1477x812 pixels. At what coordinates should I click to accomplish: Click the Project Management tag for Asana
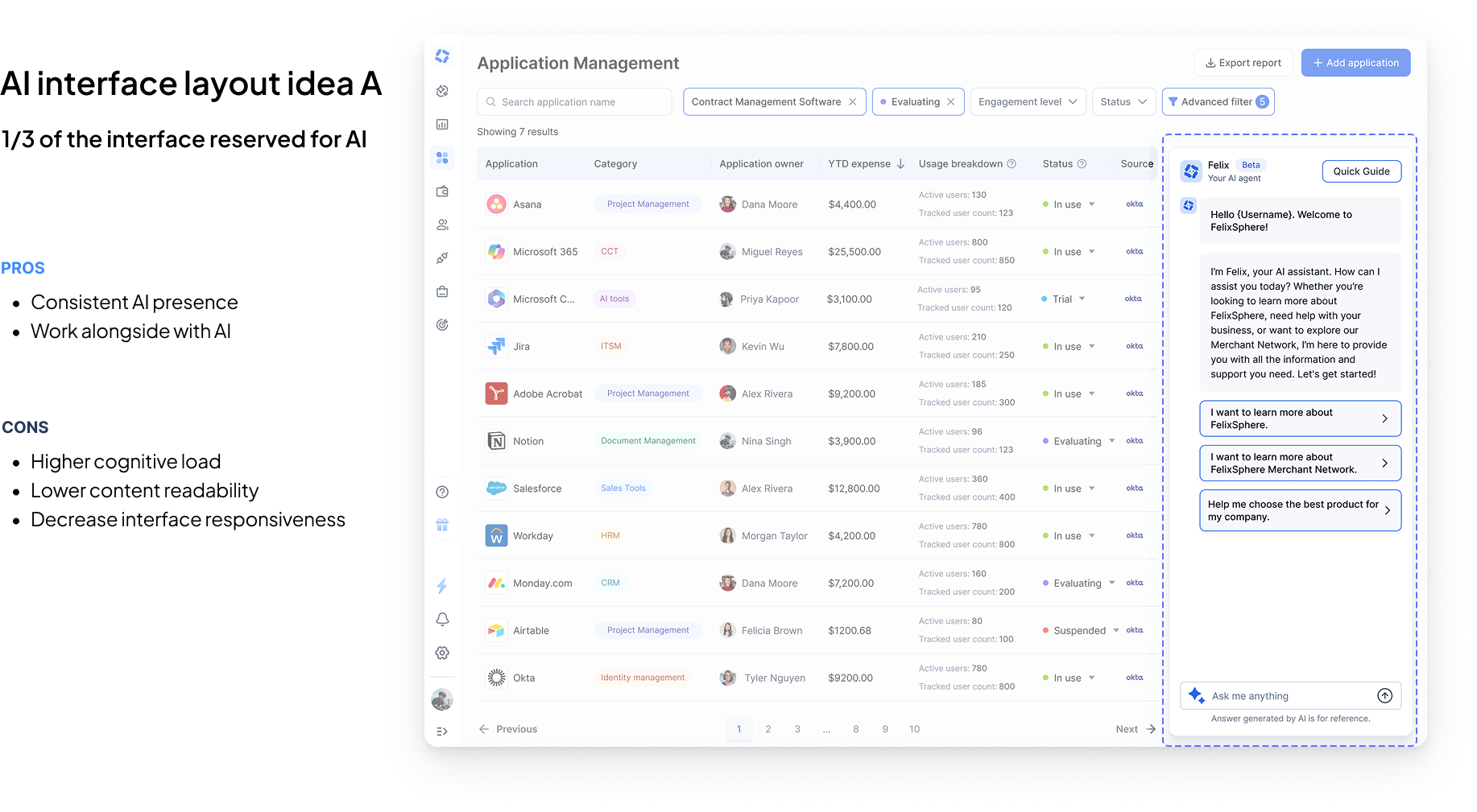pyautogui.click(x=647, y=204)
